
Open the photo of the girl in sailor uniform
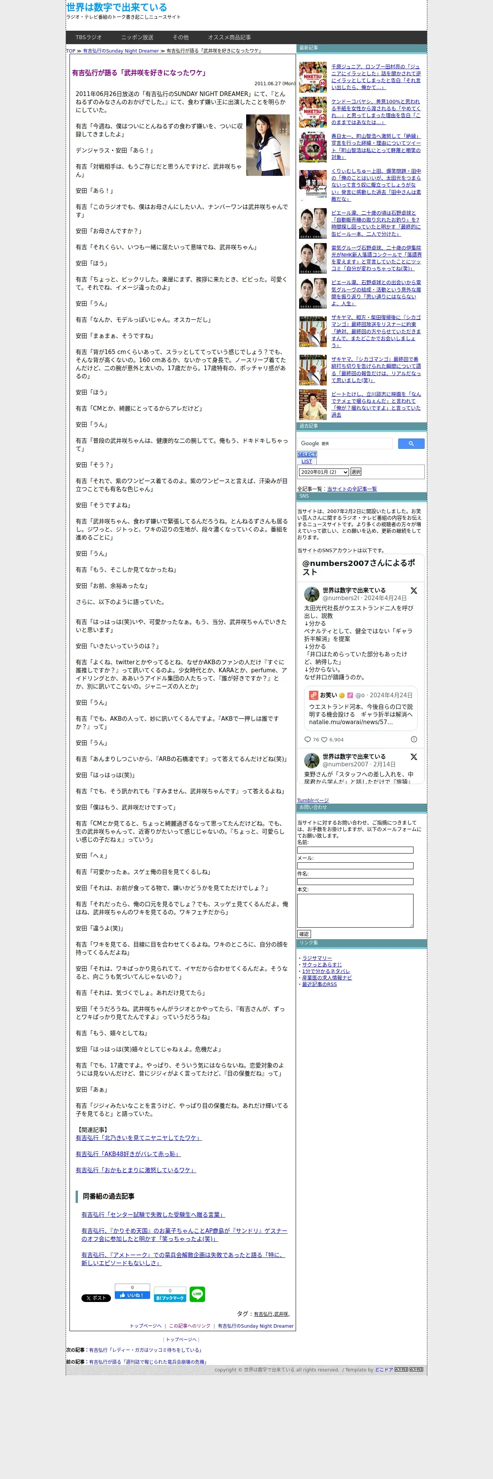pyautogui.click(x=268, y=145)
